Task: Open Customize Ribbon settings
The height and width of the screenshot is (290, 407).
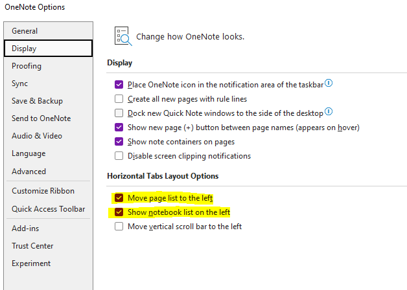Action: pyautogui.click(x=48, y=191)
